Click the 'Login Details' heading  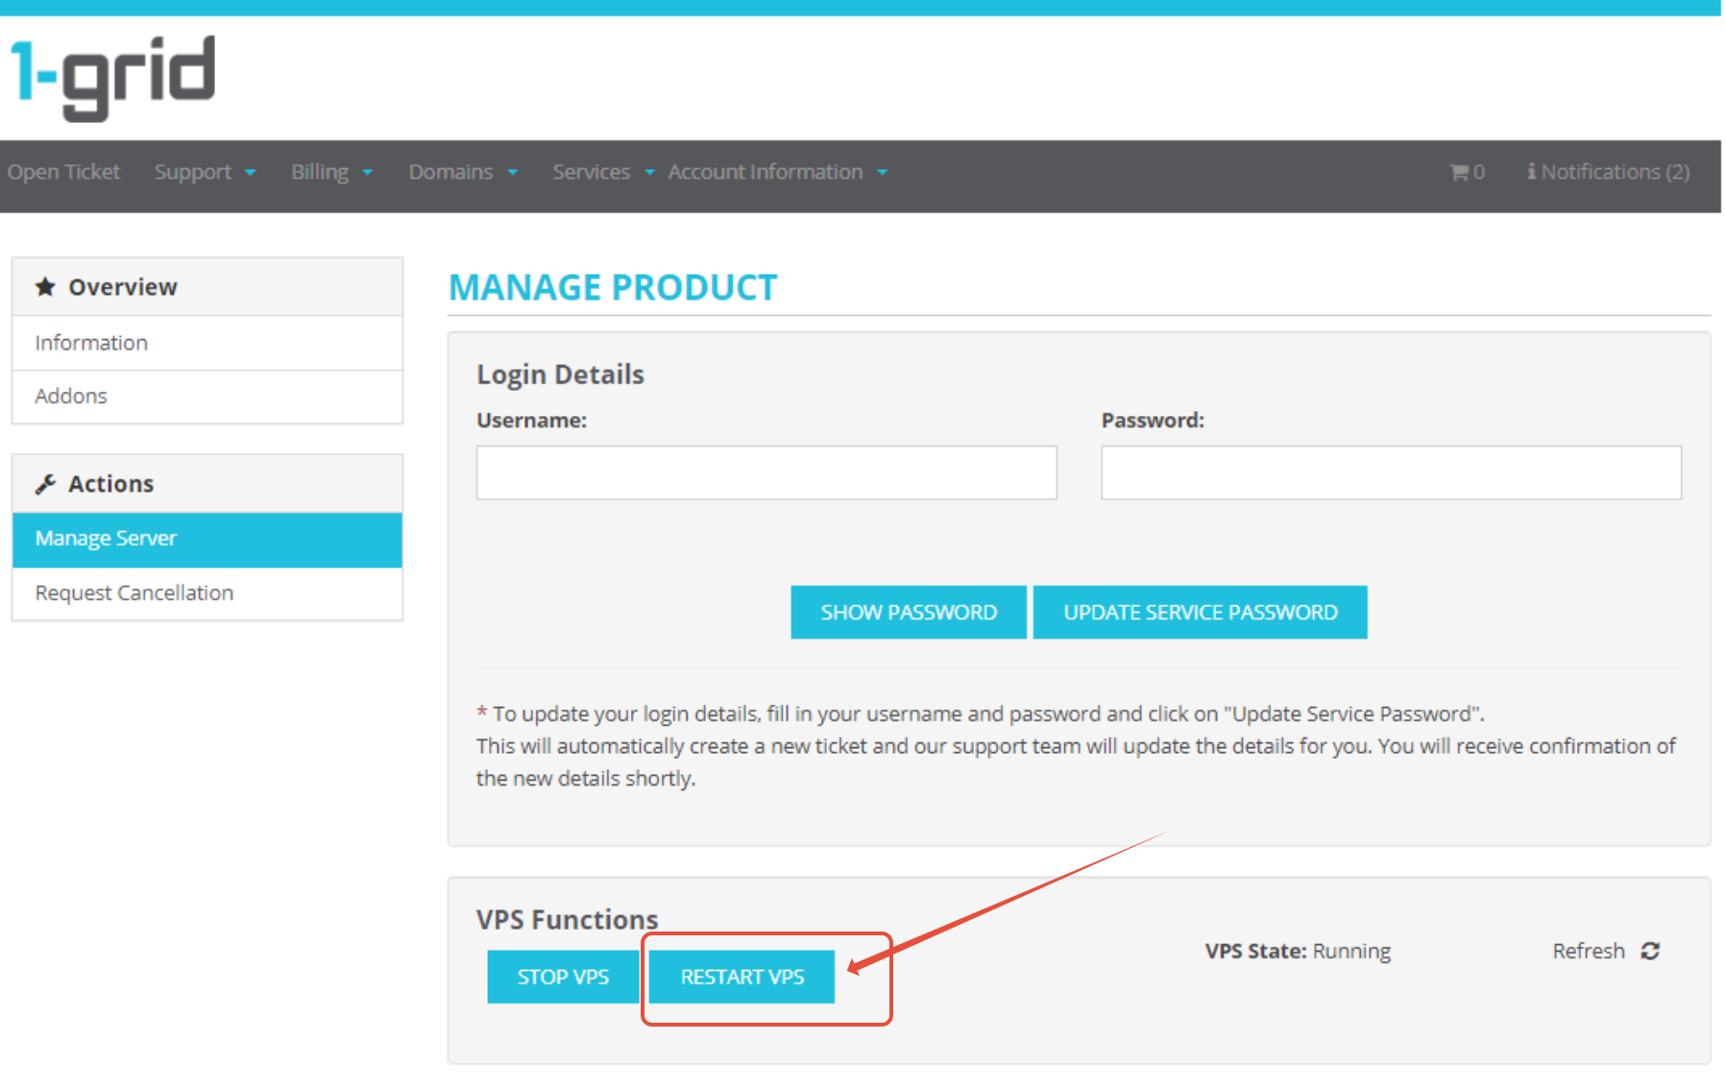[560, 375]
